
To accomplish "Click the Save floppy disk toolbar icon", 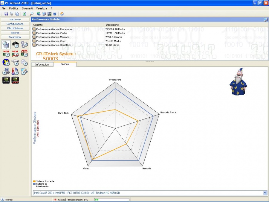I will (6, 14).
